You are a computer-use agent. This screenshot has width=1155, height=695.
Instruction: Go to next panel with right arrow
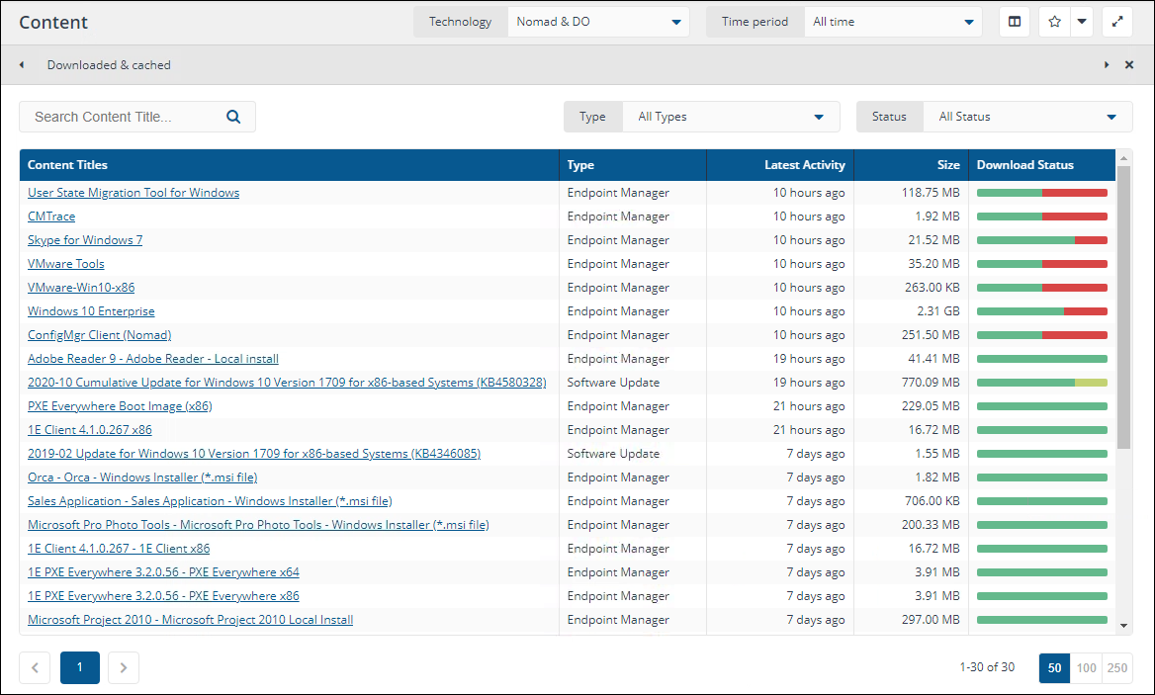(1107, 65)
